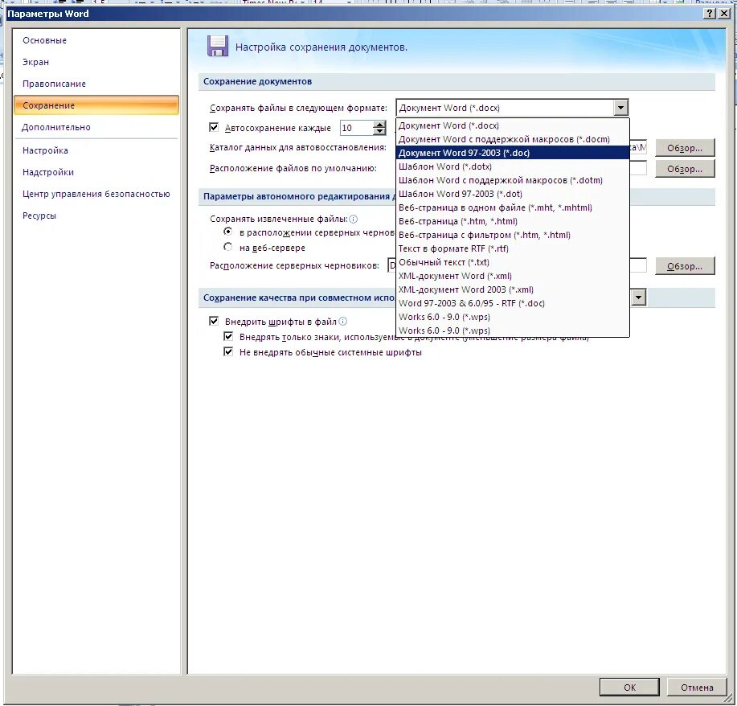The image size is (737, 706).
Task: Click the autosave minutes field
Action: coord(356,128)
